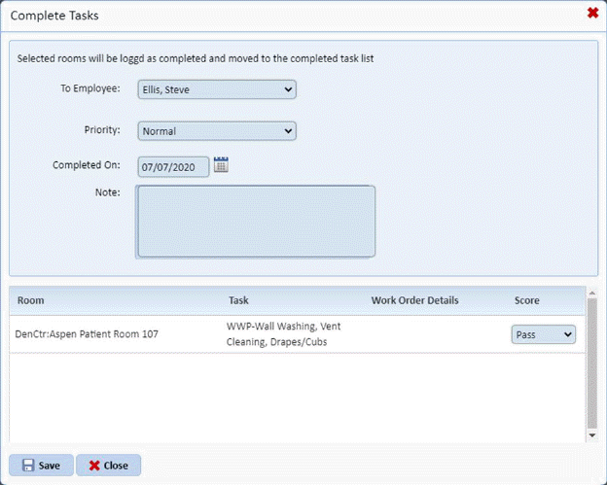The image size is (607, 485).
Task: Click the selected rooms information message
Action: 196,58
